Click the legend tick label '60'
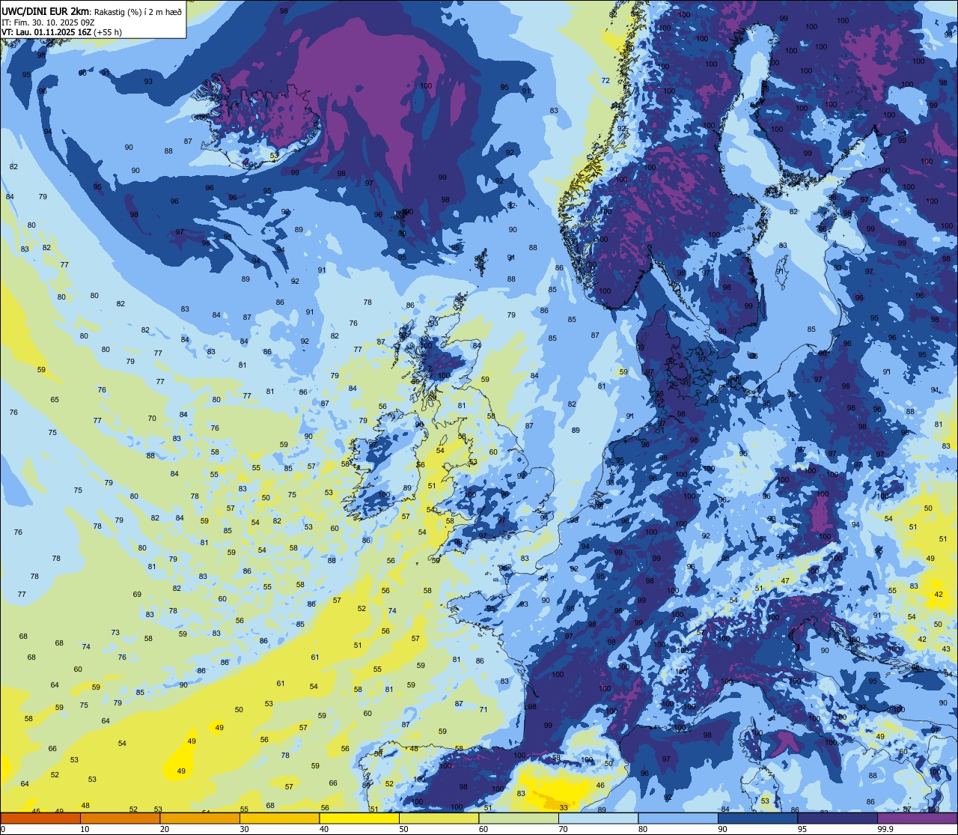The height and width of the screenshot is (835, 958). [483, 829]
